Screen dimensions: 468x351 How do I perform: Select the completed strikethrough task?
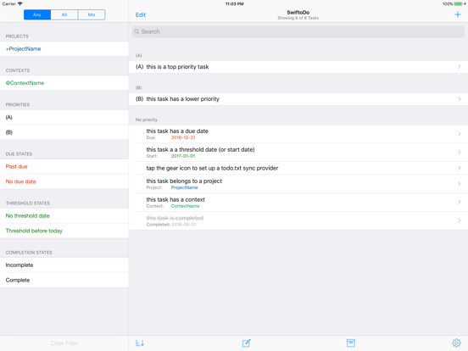coord(175,218)
